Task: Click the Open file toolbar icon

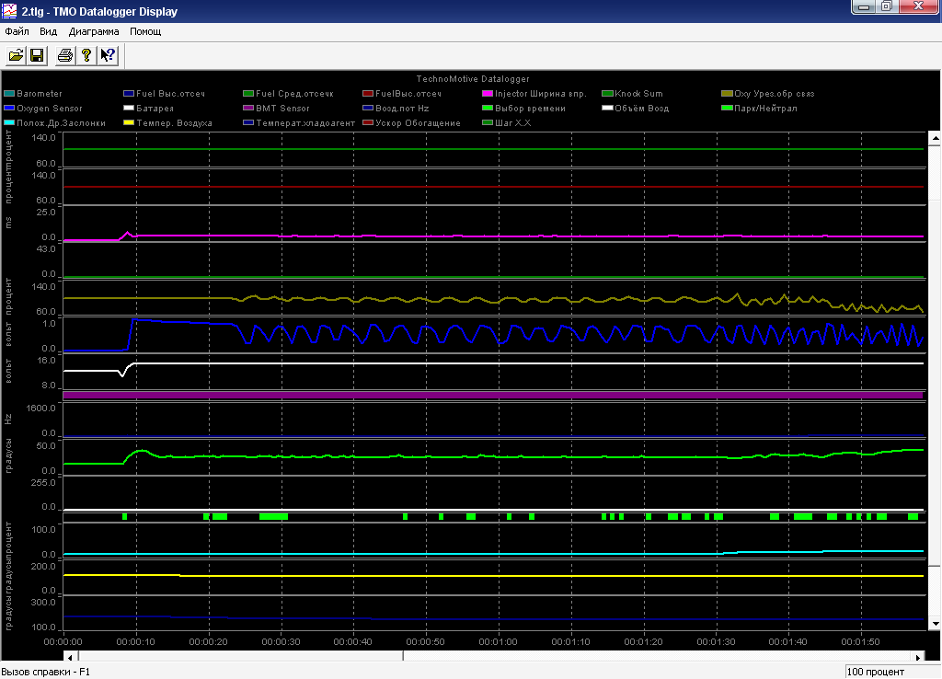Action: (16, 56)
